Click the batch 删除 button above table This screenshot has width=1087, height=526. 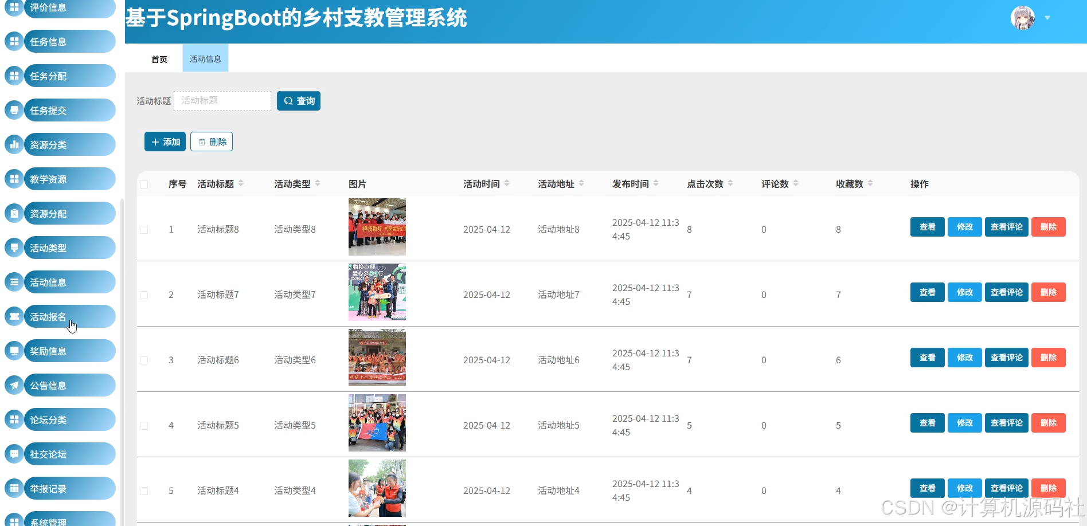pos(212,142)
